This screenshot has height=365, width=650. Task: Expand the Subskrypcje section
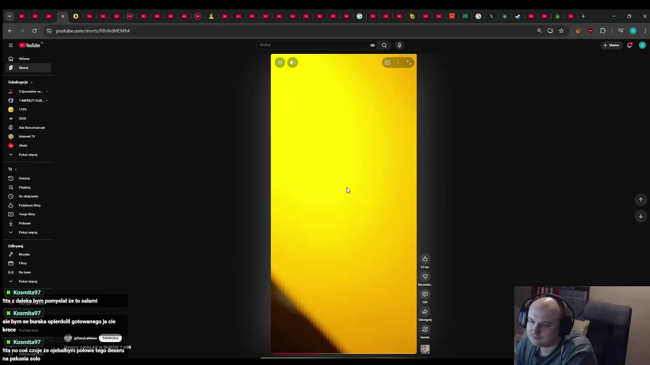tap(20, 82)
